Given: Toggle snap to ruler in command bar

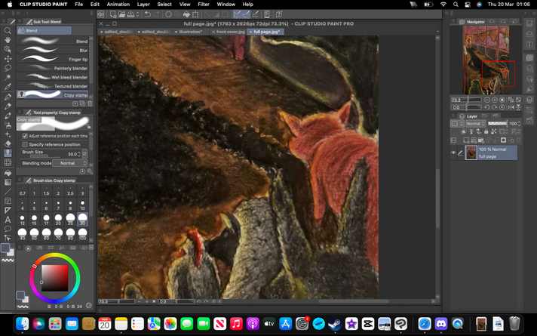Looking at the screenshot, I should [237, 14].
